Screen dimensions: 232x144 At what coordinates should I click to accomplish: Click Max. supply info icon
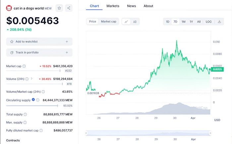(25, 122)
